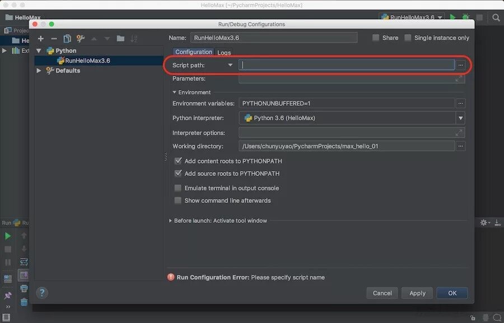Uncheck Add source roots to PYTHONPATH
Image resolution: width=504 pixels, height=323 pixels.
178,173
